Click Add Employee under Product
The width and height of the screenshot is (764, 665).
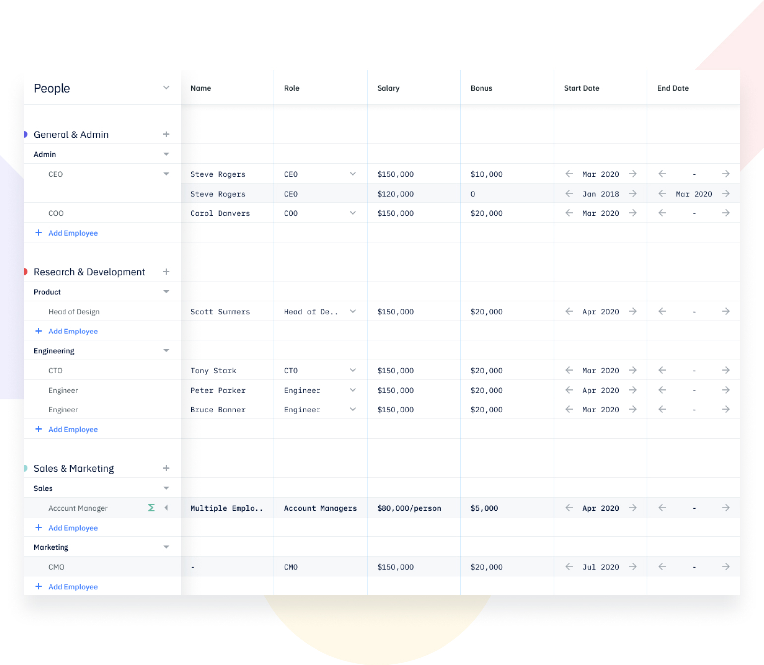[x=66, y=331]
